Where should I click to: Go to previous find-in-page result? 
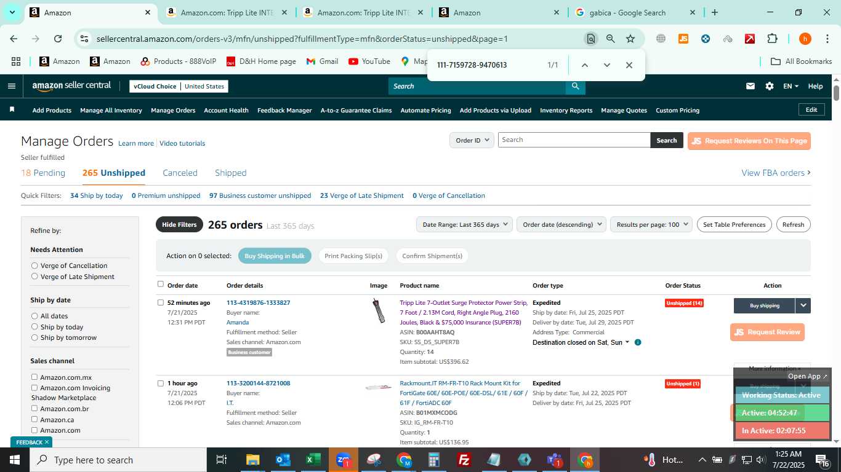(584, 65)
